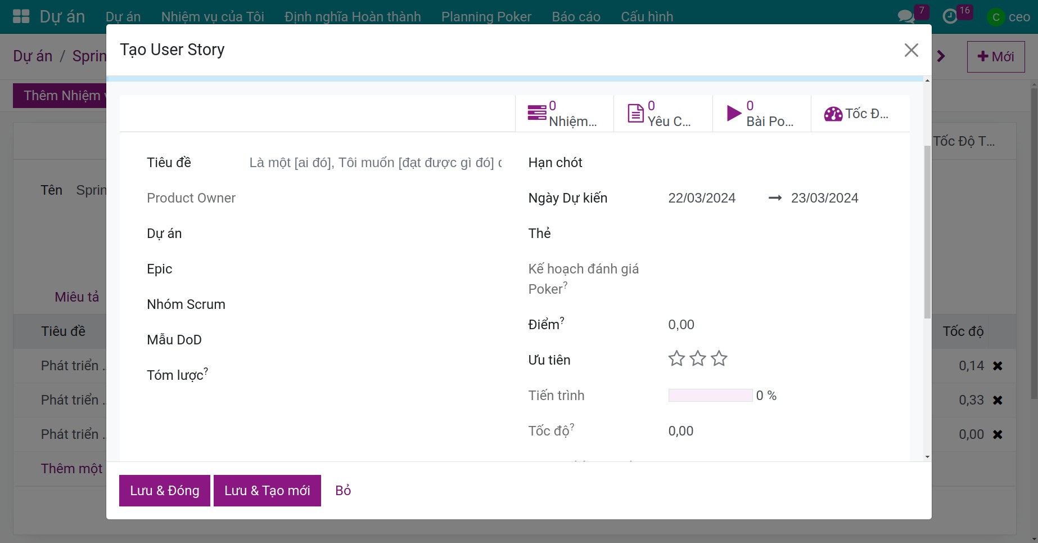Open the Dự án dropdown field
The height and width of the screenshot is (543, 1038).
click(376, 234)
